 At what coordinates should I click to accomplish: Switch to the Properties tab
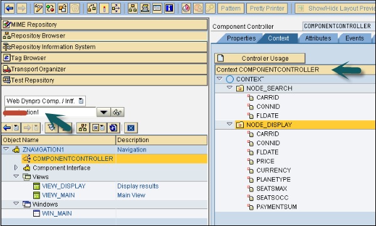(241, 38)
